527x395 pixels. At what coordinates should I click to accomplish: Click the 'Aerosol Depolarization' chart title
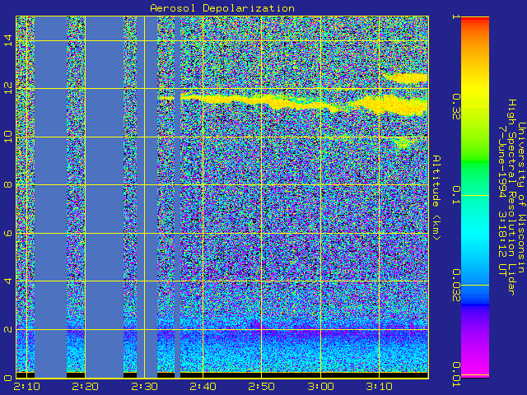[x=222, y=8]
